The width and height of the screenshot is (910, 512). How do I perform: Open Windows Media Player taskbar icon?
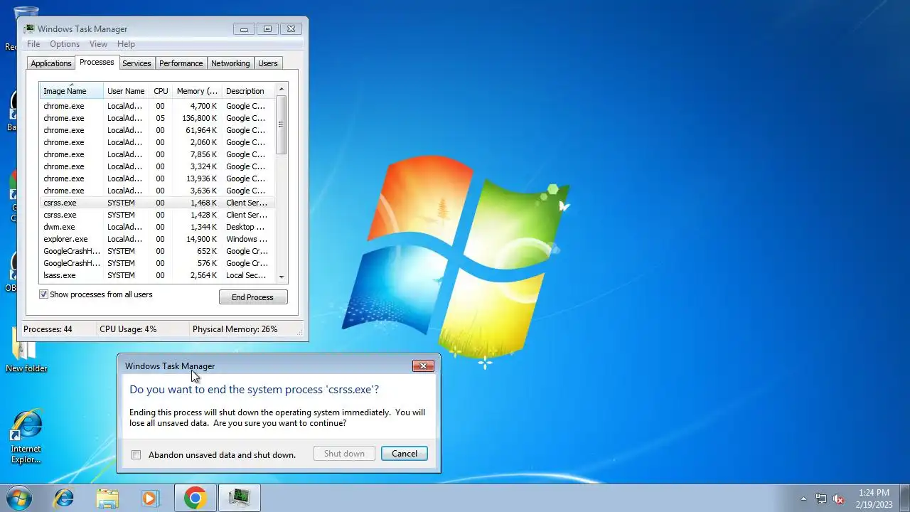pos(150,498)
